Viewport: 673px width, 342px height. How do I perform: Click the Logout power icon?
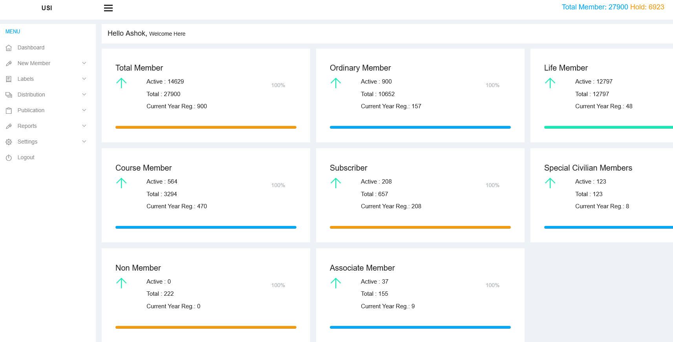9,158
